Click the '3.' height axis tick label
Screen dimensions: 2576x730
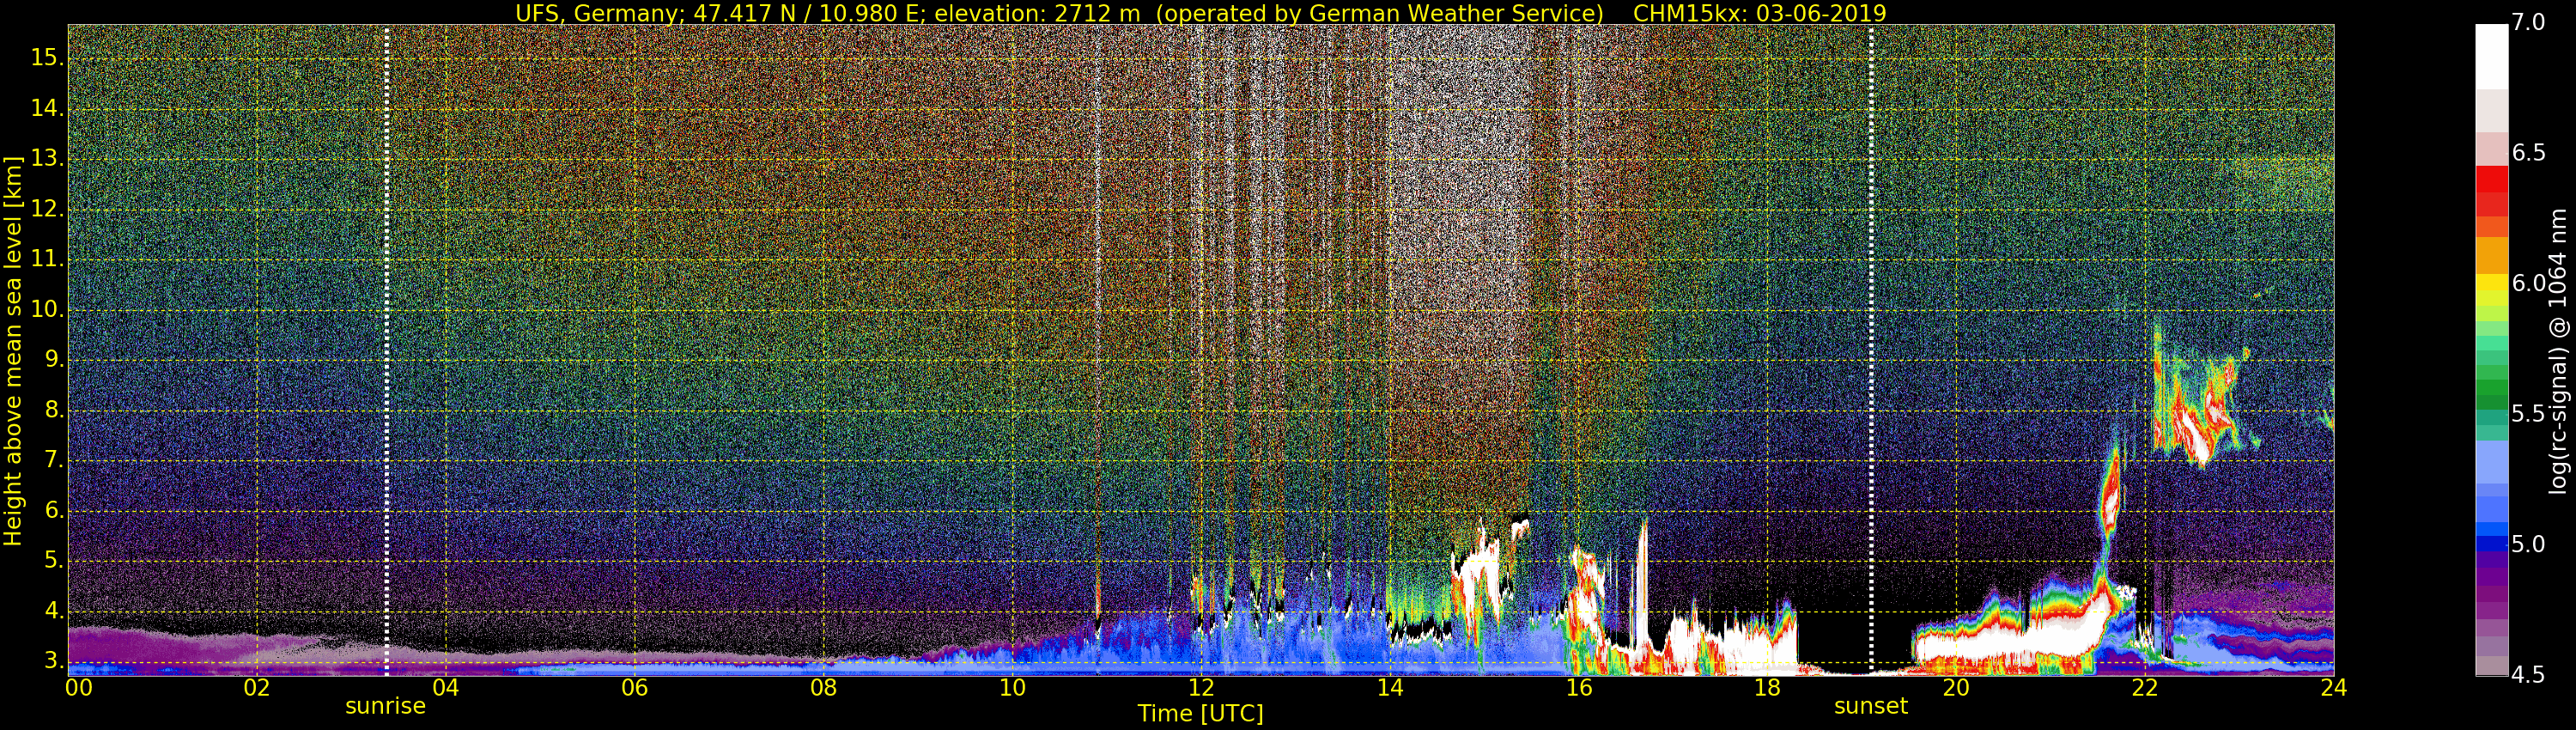coord(54,661)
